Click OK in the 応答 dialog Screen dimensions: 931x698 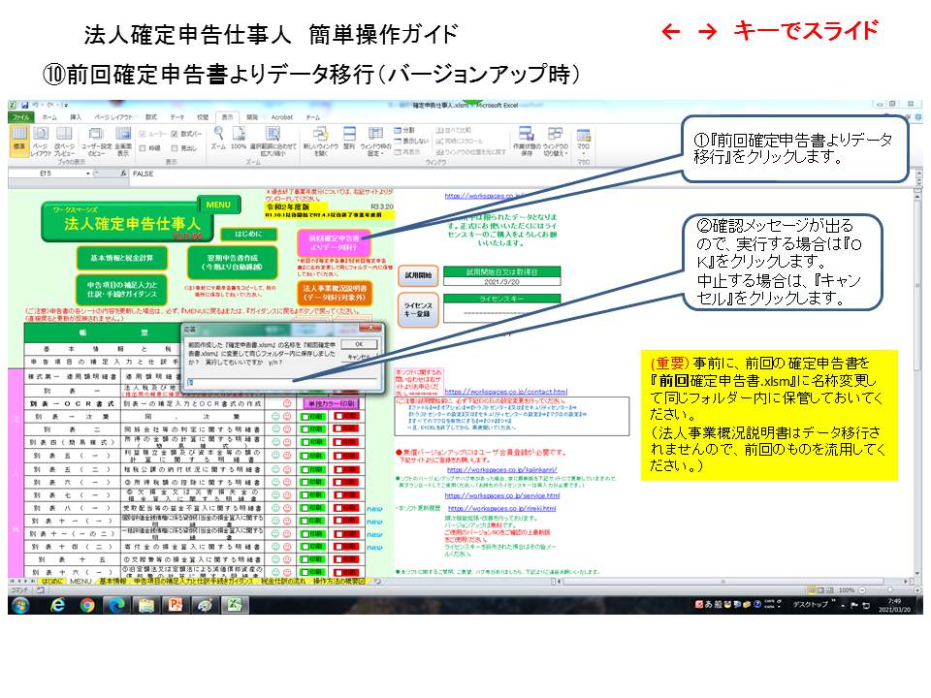click(359, 344)
